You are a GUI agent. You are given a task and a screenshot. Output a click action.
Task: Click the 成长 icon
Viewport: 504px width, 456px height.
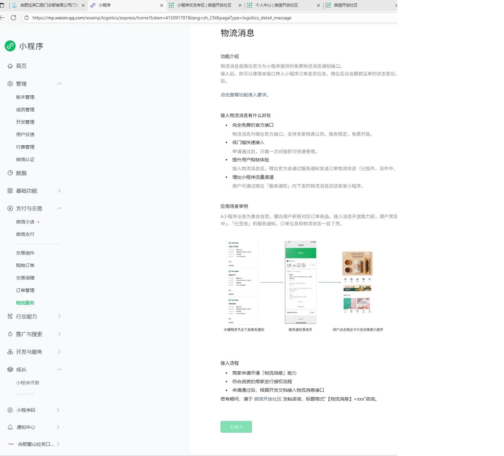point(10,369)
